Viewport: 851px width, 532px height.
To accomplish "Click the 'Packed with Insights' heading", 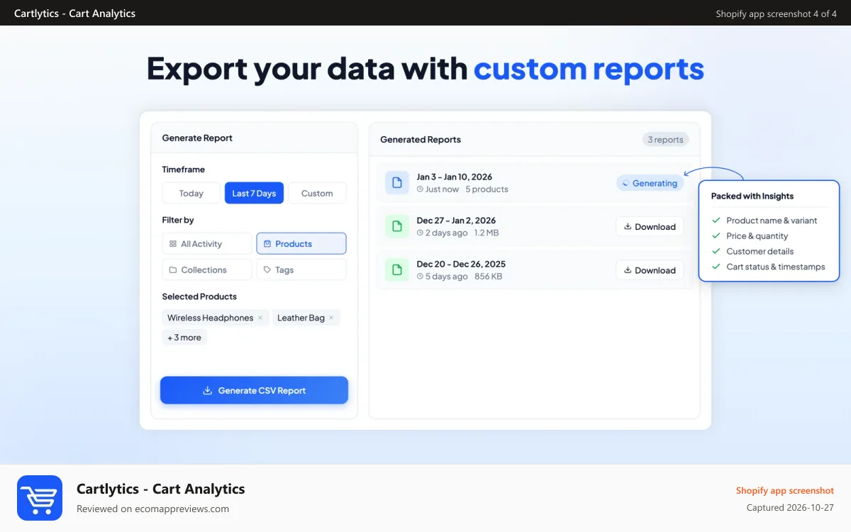I will tap(752, 196).
